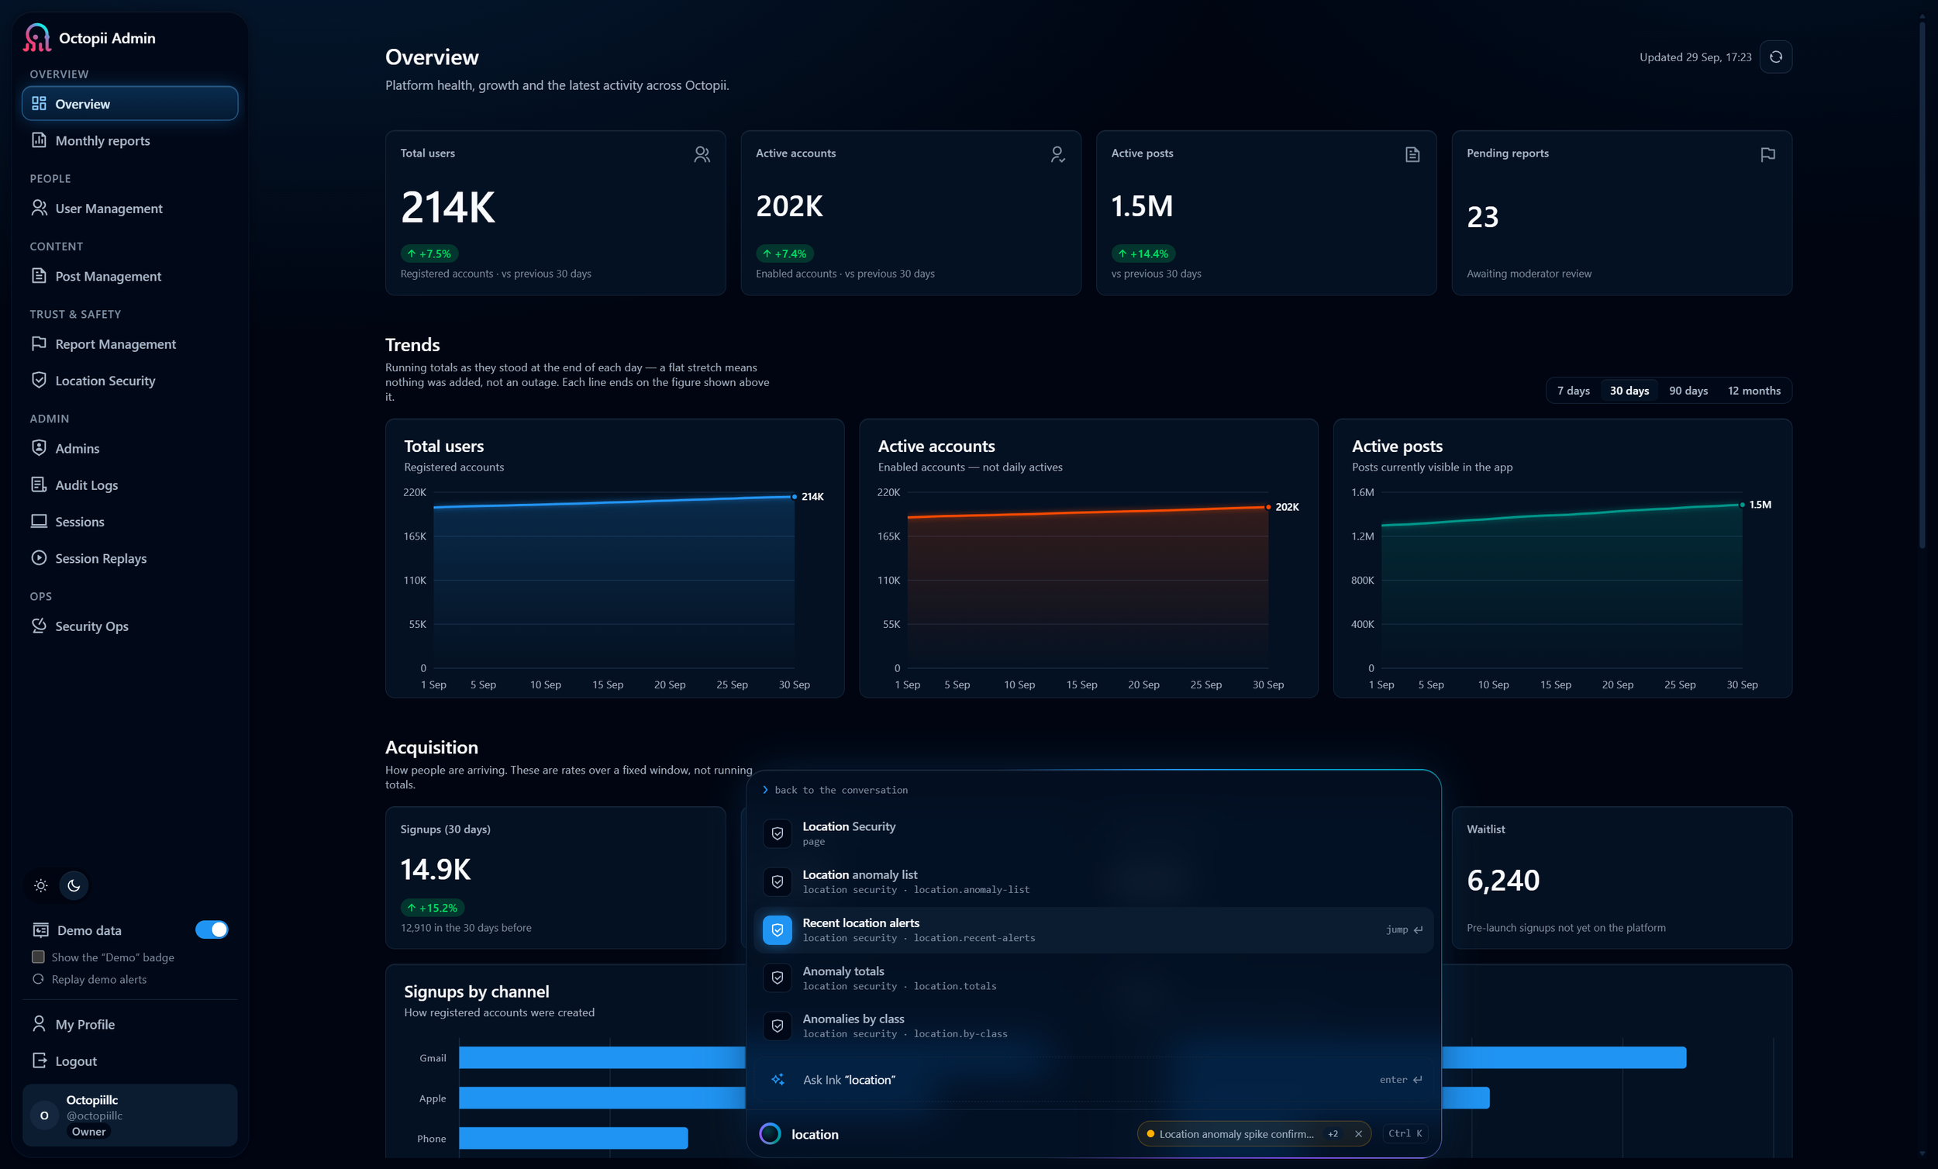Open Location anomaly list result
1938x1169 pixels.
1093,881
